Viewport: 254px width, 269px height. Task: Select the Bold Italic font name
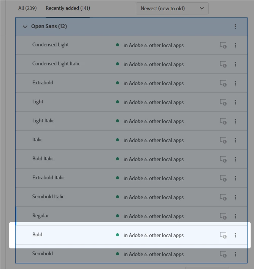pos(43,159)
